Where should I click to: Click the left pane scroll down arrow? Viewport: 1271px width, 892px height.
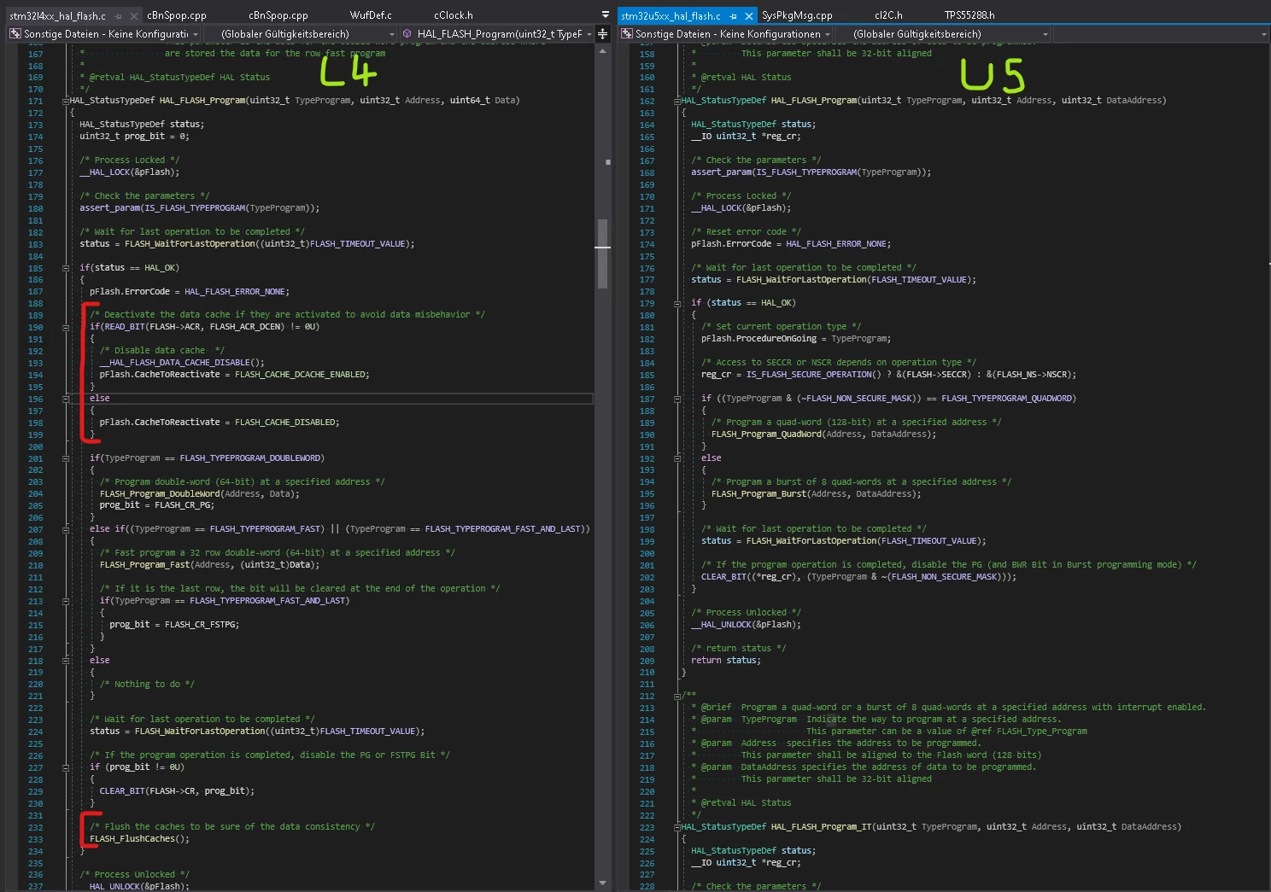(603, 883)
